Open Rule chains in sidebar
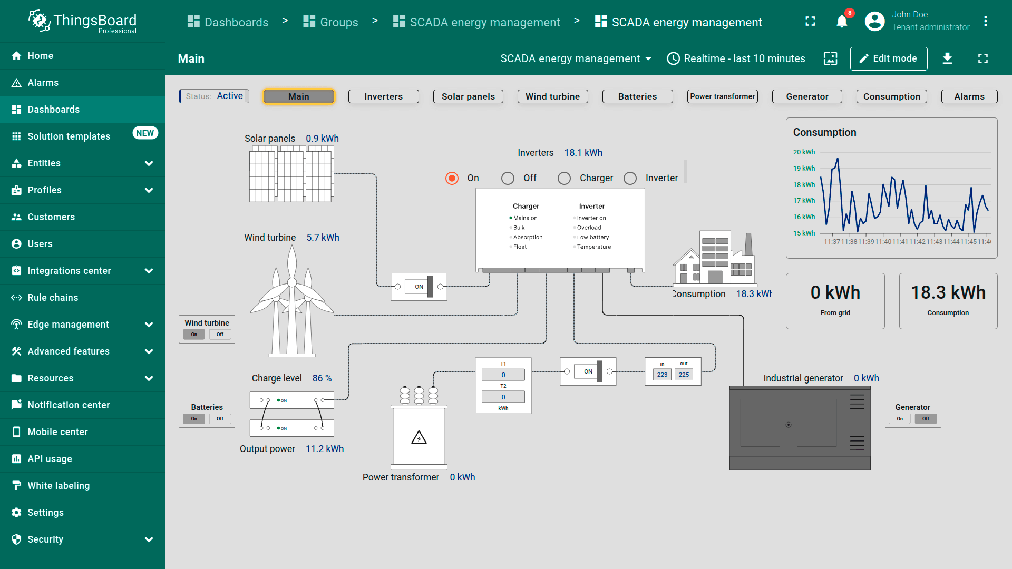The height and width of the screenshot is (569, 1012). [x=53, y=298]
